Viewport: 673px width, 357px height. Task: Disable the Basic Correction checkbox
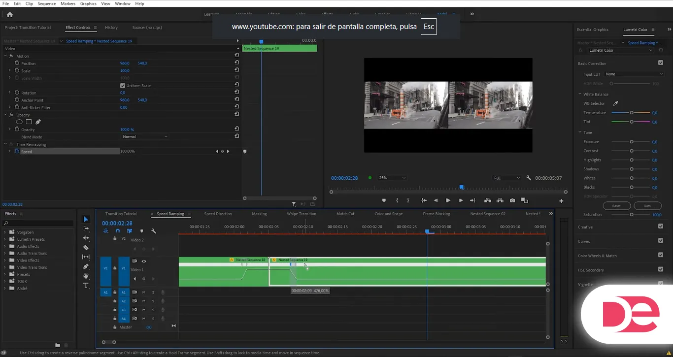point(661,63)
